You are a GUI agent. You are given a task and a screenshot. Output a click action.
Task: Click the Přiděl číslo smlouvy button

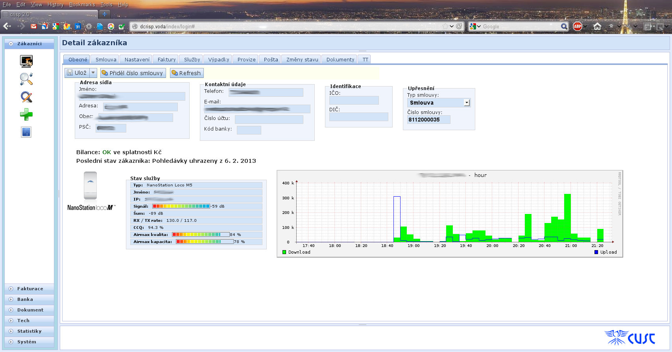133,73
